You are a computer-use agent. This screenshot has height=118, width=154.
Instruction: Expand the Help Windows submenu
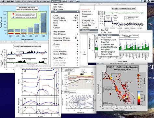(65, 34)
